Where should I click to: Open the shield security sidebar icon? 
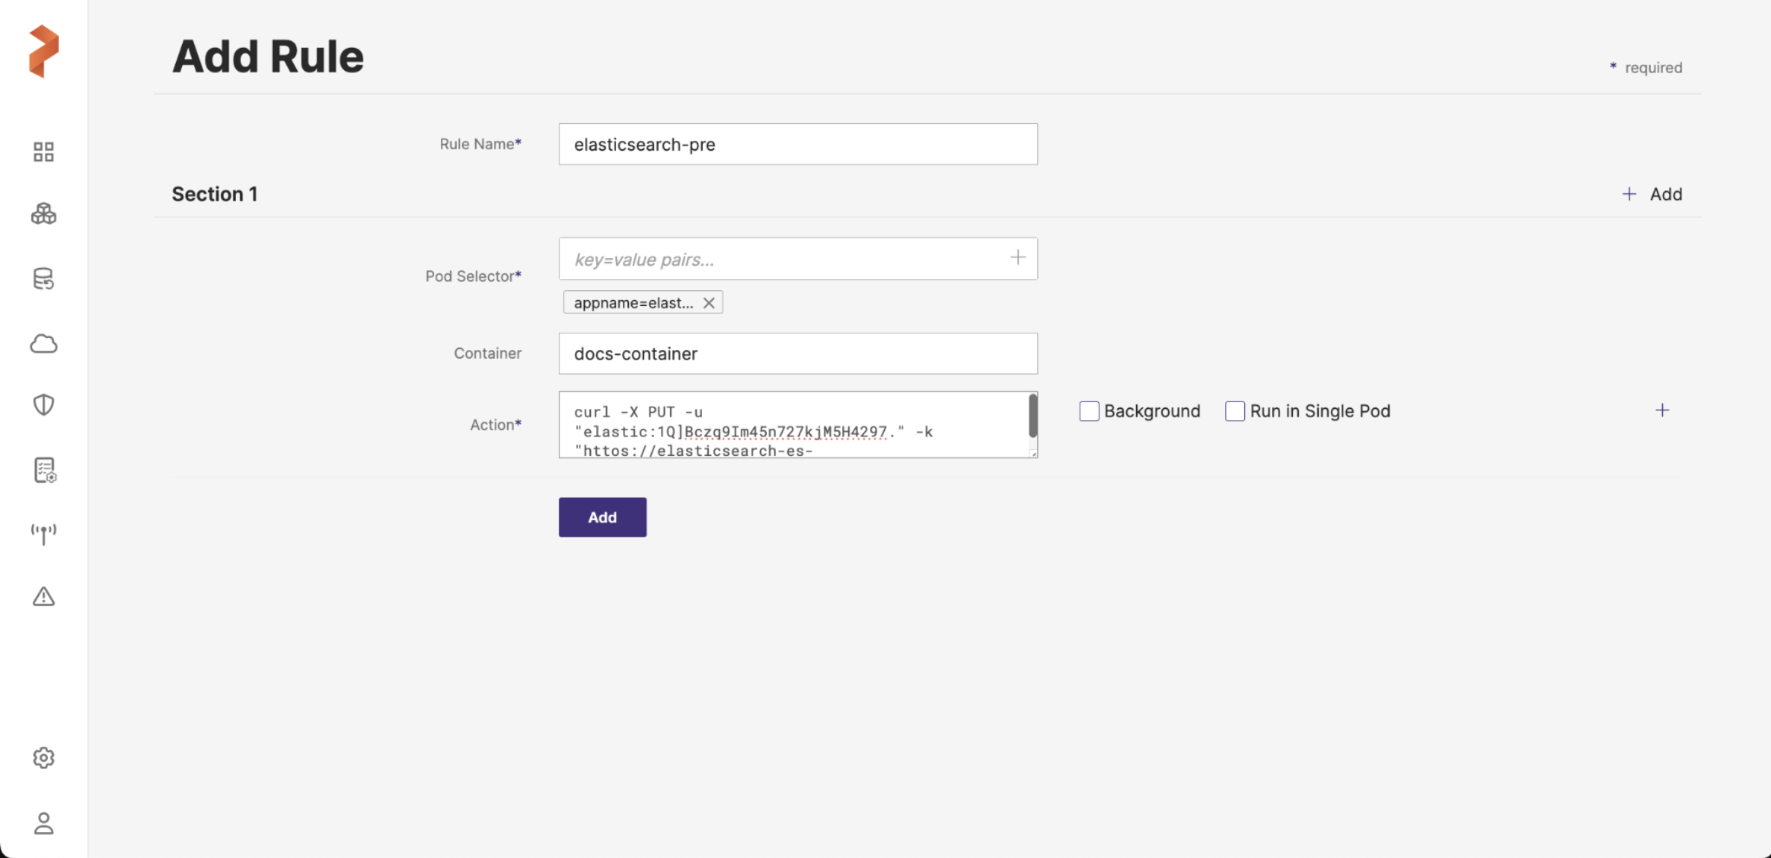(43, 405)
